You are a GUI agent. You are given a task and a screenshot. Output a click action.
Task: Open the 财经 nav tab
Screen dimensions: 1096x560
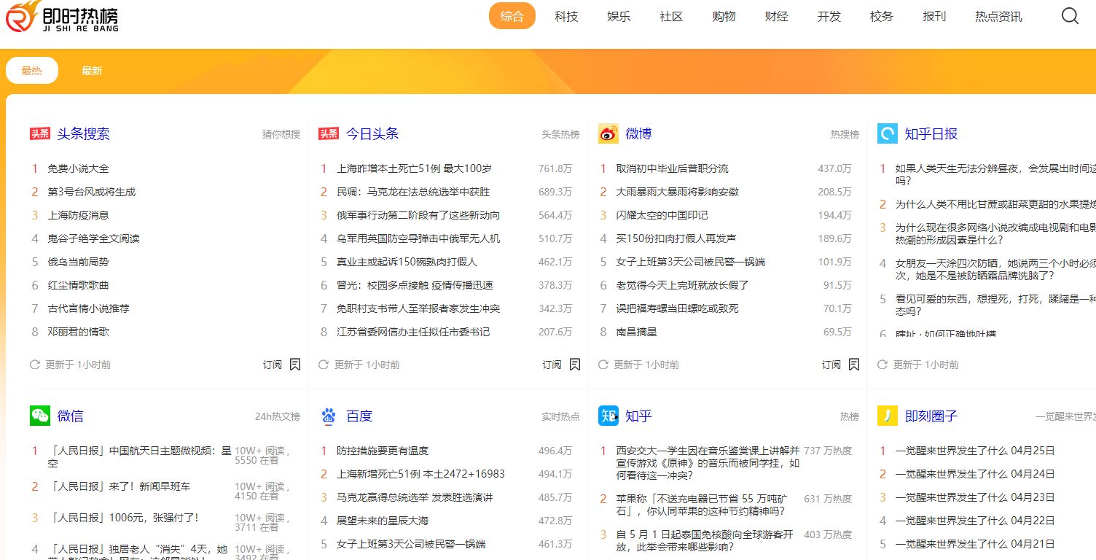click(776, 16)
